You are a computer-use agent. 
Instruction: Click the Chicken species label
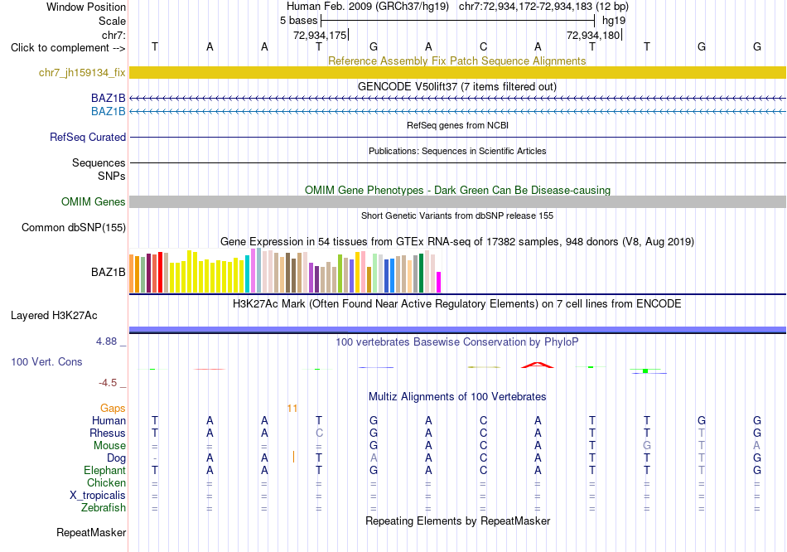click(x=106, y=482)
